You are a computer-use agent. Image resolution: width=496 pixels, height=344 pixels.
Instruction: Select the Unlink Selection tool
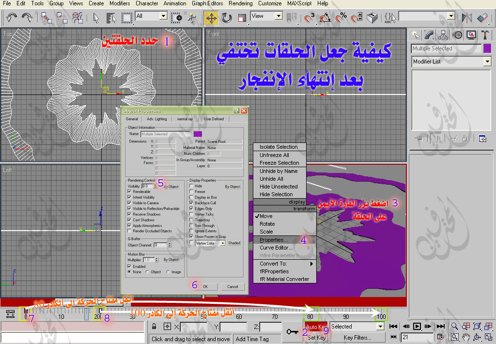[x=62, y=18]
